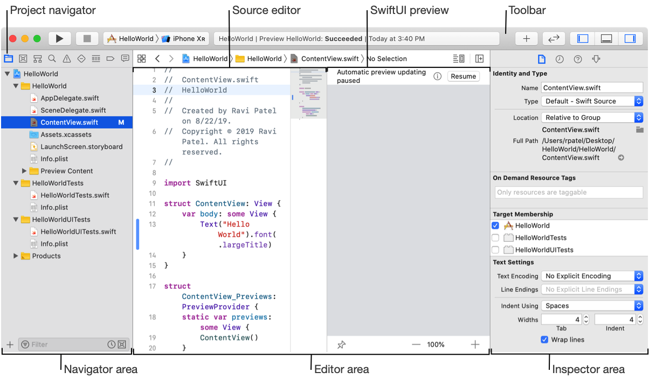Image resolution: width=649 pixels, height=379 pixels.
Task: Switch to the History inspector tab
Action: pyautogui.click(x=560, y=59)
